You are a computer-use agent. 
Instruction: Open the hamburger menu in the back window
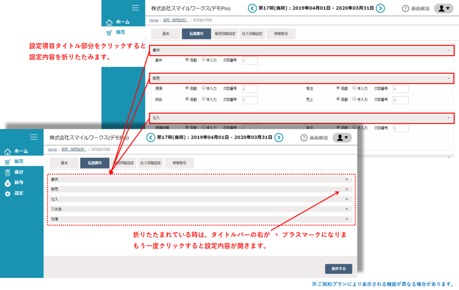(x=135, y=8)
